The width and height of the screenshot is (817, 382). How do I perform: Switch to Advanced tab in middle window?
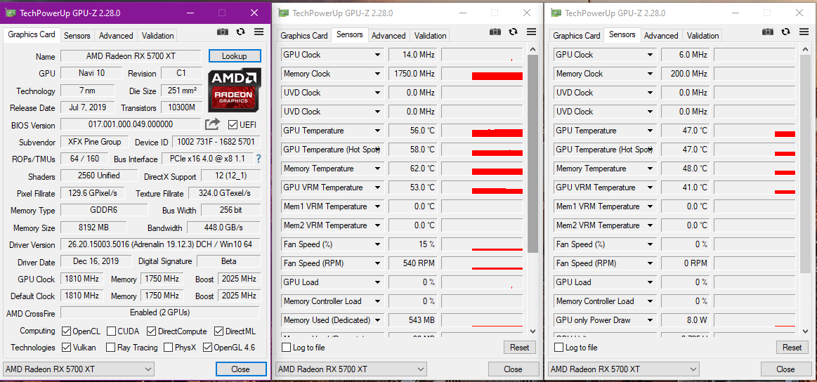click(x=388, y=35)
